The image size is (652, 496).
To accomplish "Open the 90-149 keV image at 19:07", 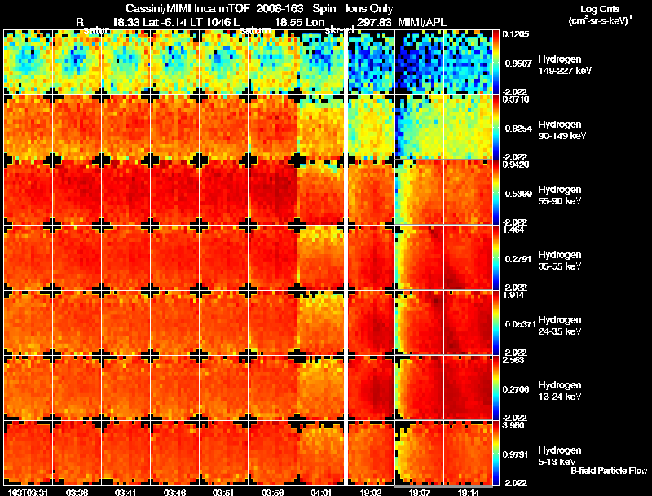I will [x=419, y=127].
